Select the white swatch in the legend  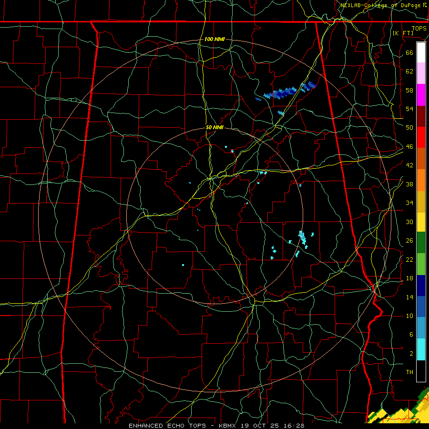tap(421, 52)
